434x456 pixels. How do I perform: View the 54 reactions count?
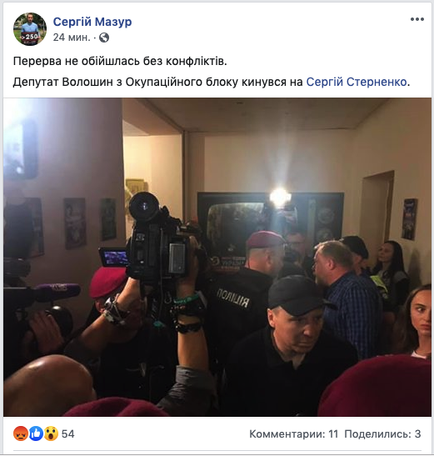click(68, 433)
